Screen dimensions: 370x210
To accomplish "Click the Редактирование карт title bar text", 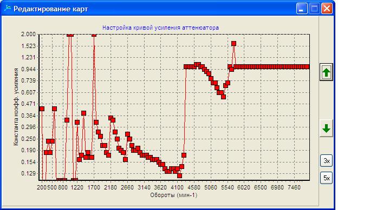I will [x=51, y=9].
